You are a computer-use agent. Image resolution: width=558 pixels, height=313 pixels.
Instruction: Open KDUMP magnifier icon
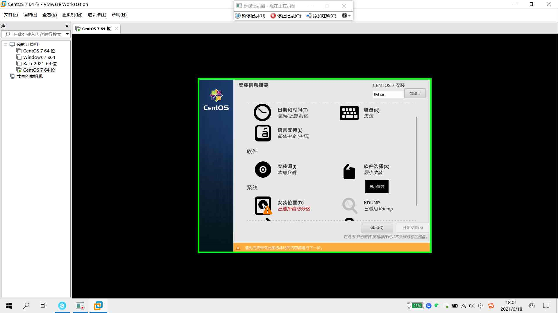[349, 205]
